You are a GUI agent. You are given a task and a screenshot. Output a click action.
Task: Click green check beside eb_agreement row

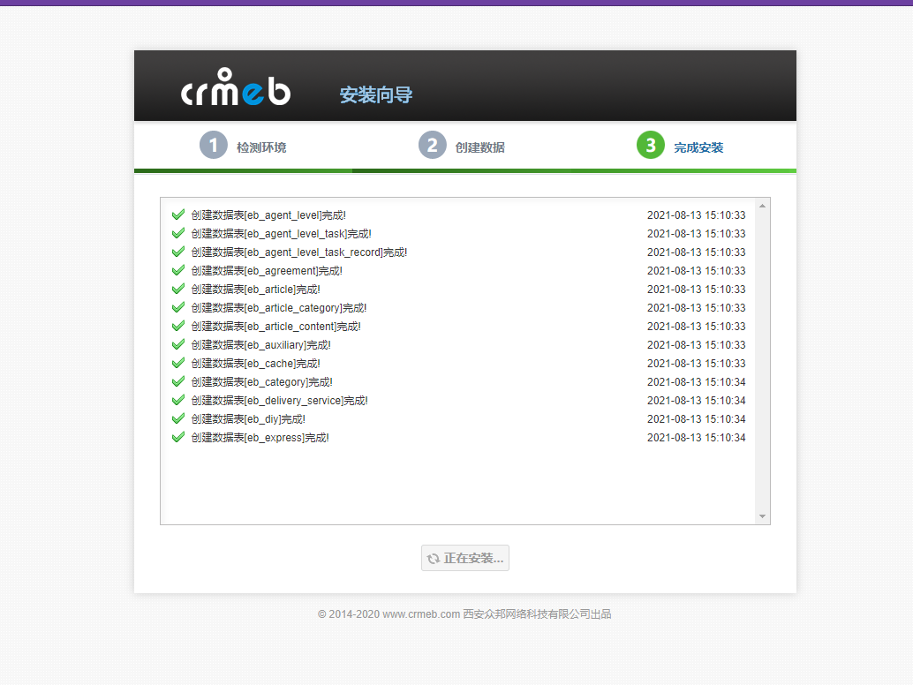178,271
